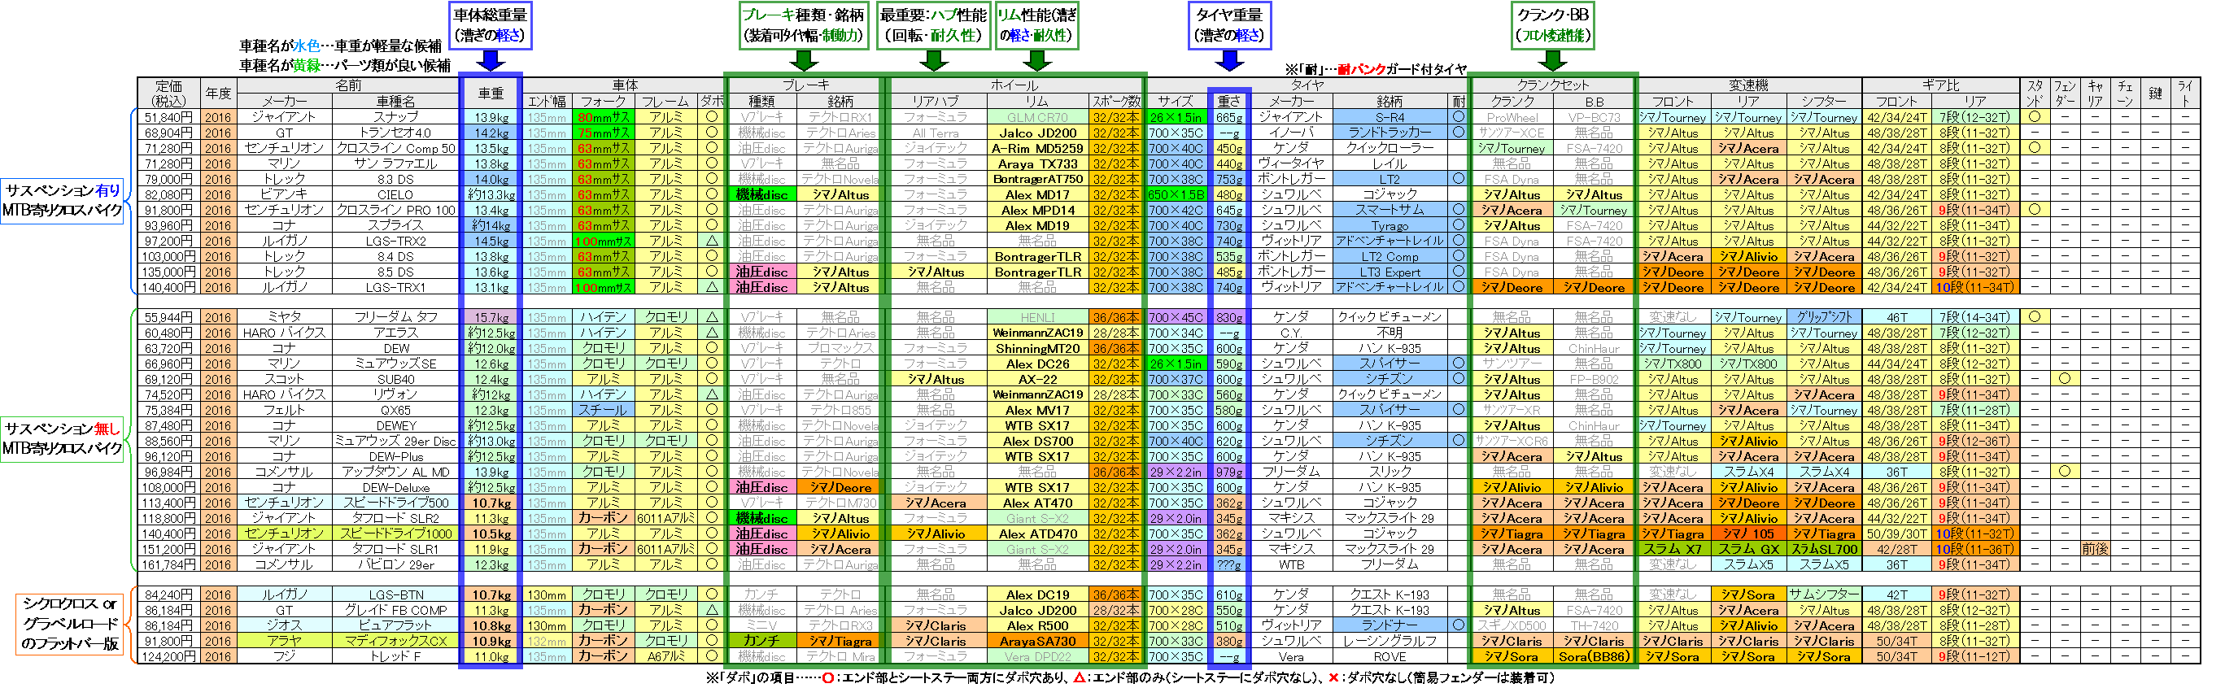This screenshot has height=688, width=2225.
Task: Select the スピードドライブ1000 model cell
Action: tap(395, 533)
